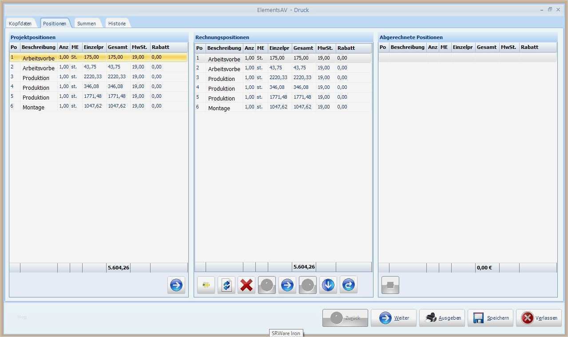Switch to the Summen tab
Viewport: 568px width, 337px height.
(x=86, y=23)
